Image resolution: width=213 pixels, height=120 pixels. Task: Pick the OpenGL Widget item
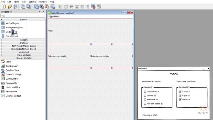point(13,96)
